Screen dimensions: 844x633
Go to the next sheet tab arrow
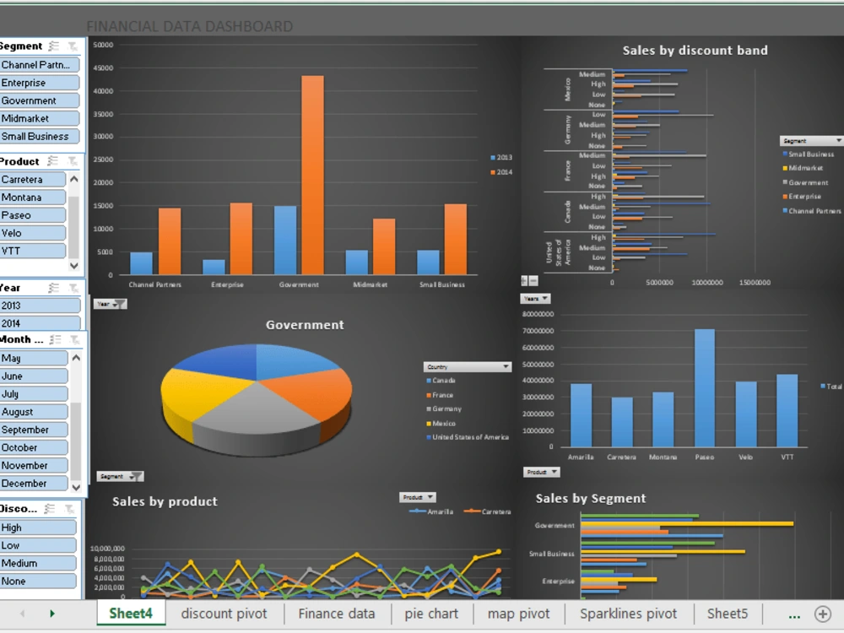52,614
